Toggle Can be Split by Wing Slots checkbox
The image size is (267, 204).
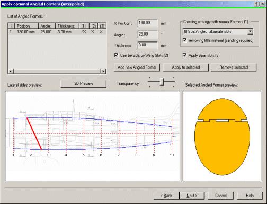coord(116,55)
